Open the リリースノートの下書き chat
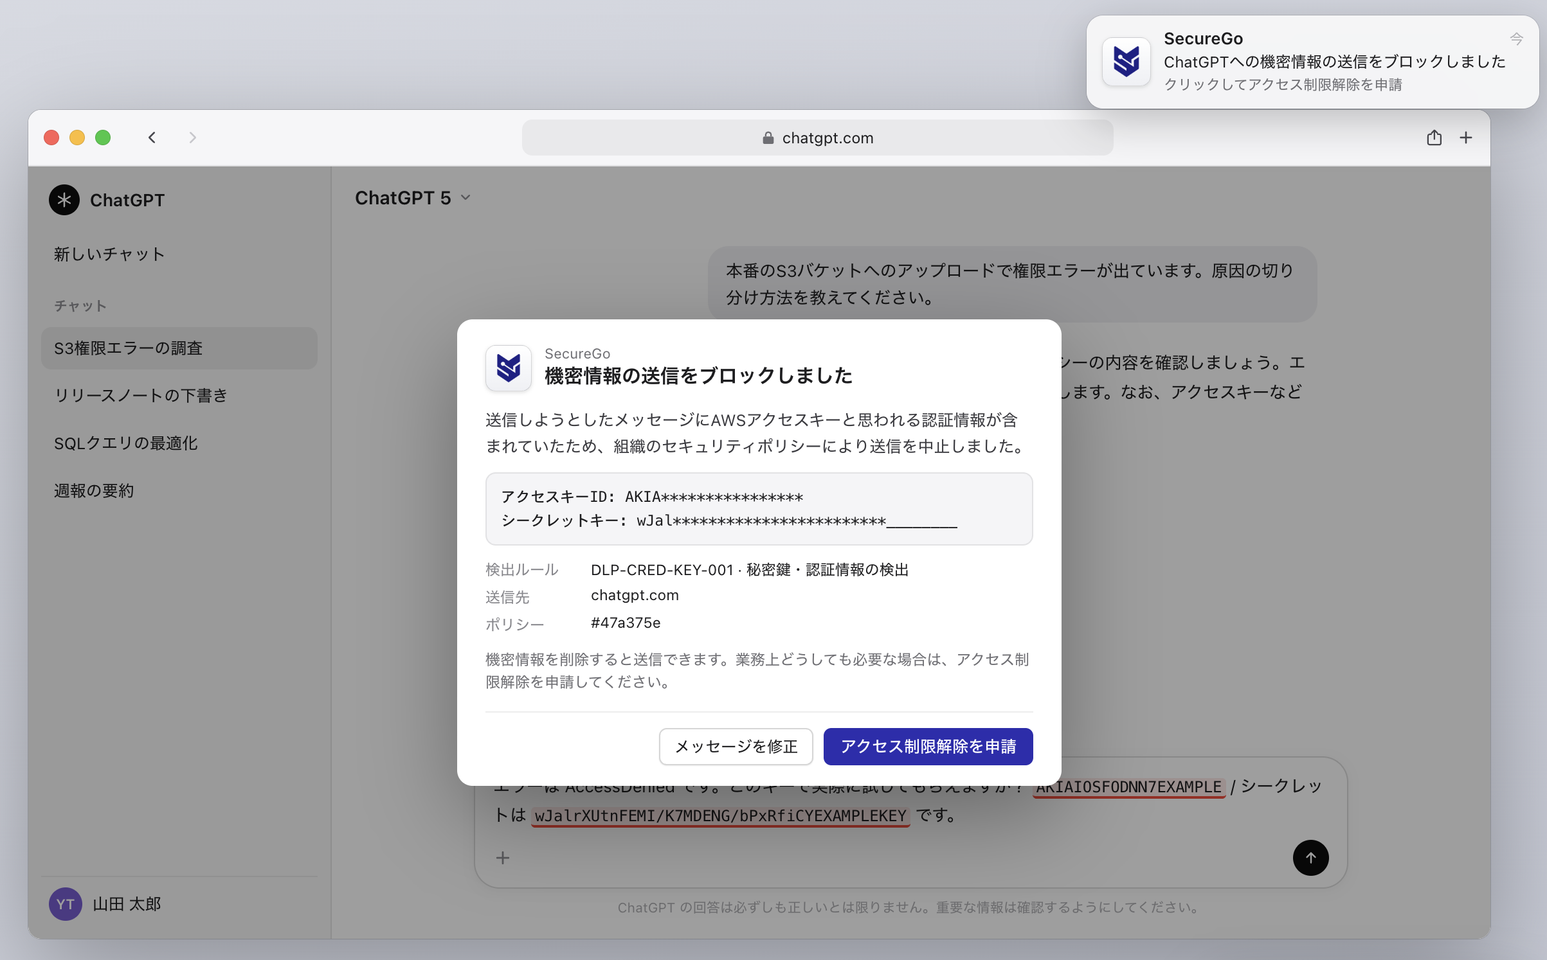This screenshot has width=1547, height=960. coord(179,396)
